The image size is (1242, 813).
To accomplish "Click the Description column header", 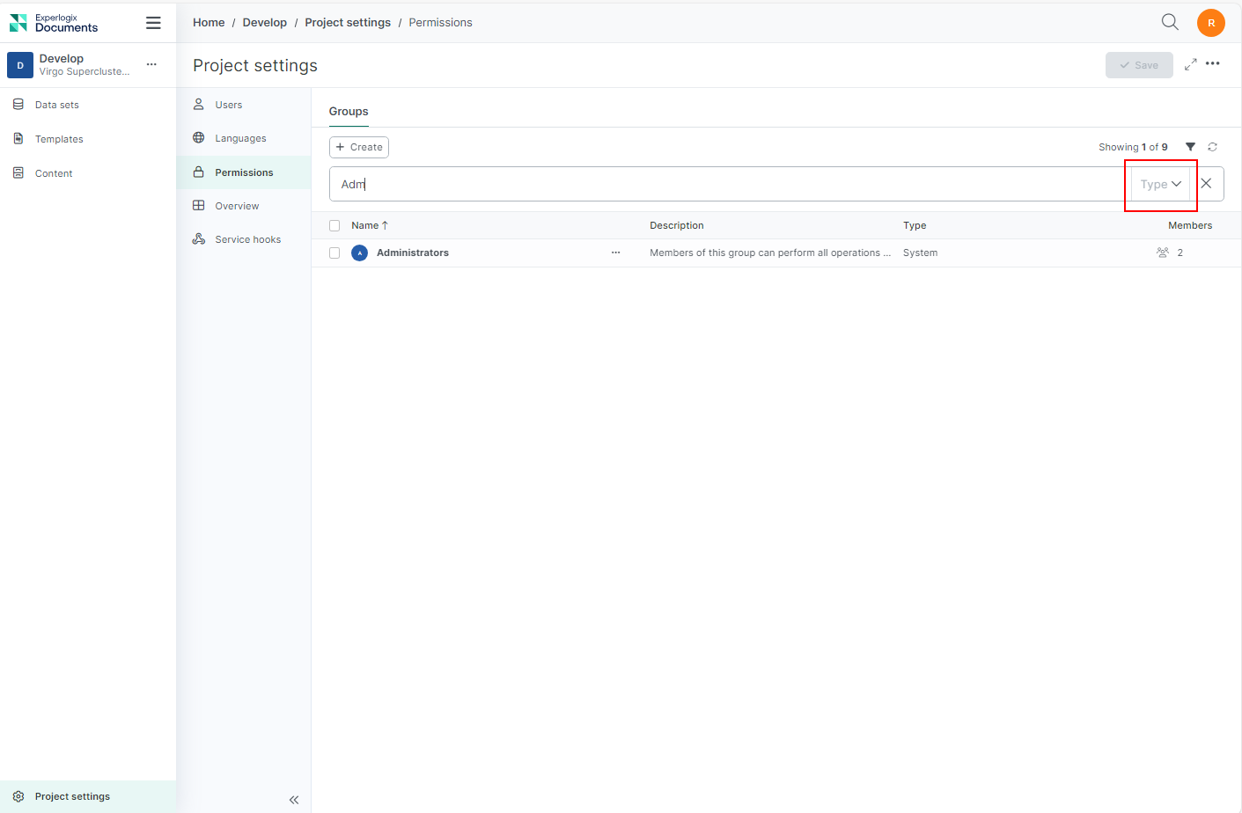I will coord(677,225).
